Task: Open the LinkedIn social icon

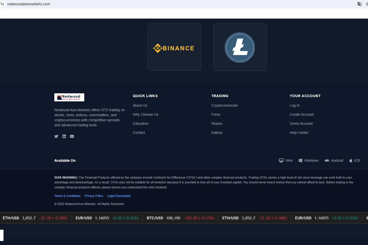Action: pyautogui.click(x=64, y=136)
